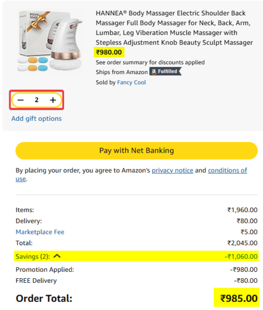Increase quantity with the plus button

click(x=53, y=100)
